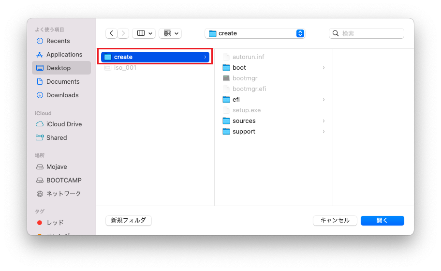Screen dimensions: 441x271
Task: Open the column view mode selector
Action: click(144, 33)
